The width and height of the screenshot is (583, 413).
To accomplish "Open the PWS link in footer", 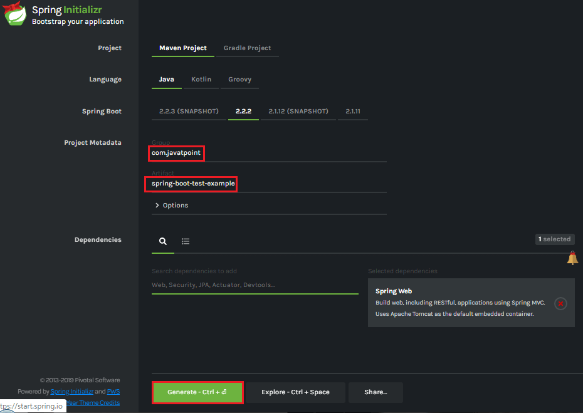I will pos(113,390).
